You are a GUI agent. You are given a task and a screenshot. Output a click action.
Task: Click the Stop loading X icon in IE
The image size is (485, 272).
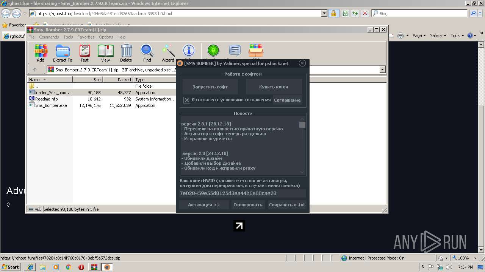[365, 13]
